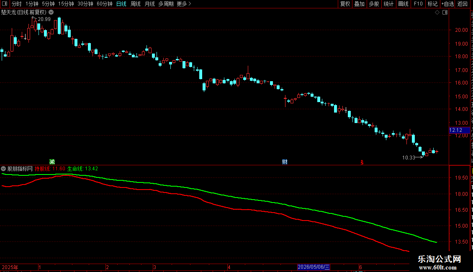Viewport: 473px width, 272px height.
Task: Select the 60分钟 period tab
Action: pos(105,4)
